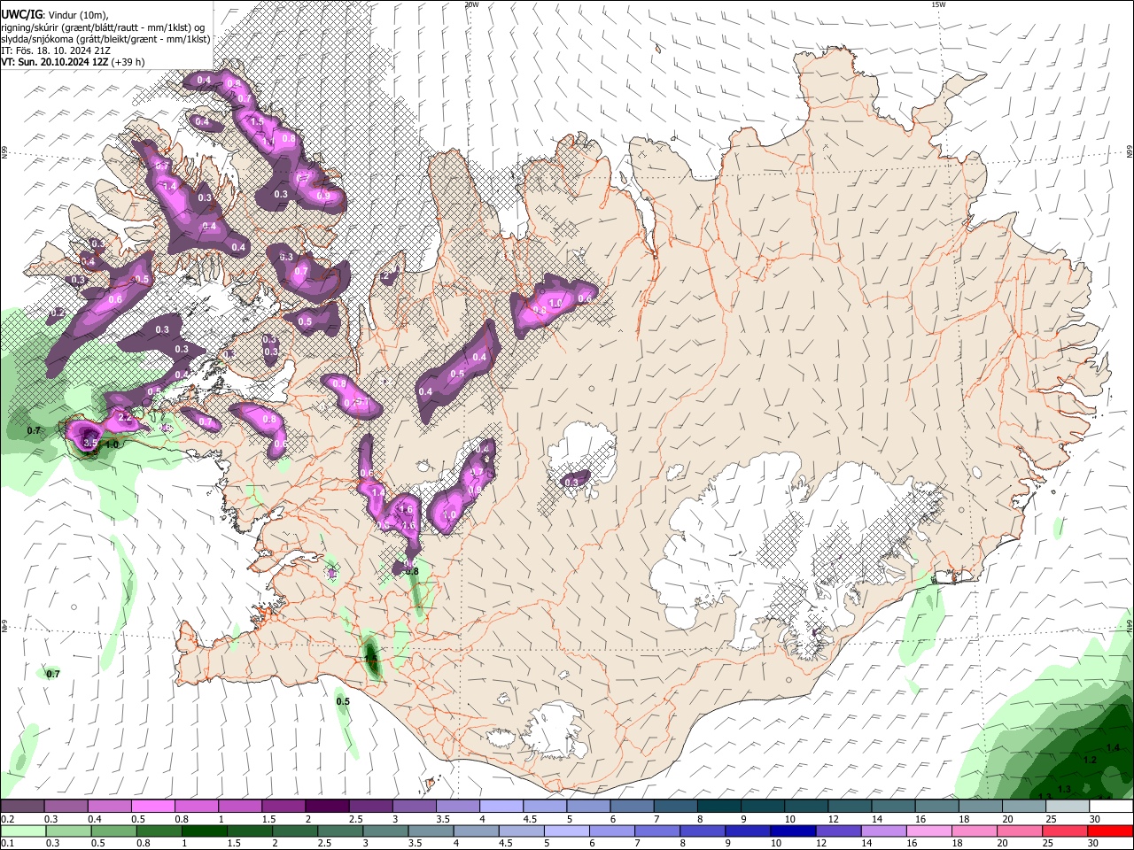This screenshot has height=850, width=1134.
Task: Click the '1.3' value in southeast rain area
Action: pyautogui.click(x=1065, y=789)
